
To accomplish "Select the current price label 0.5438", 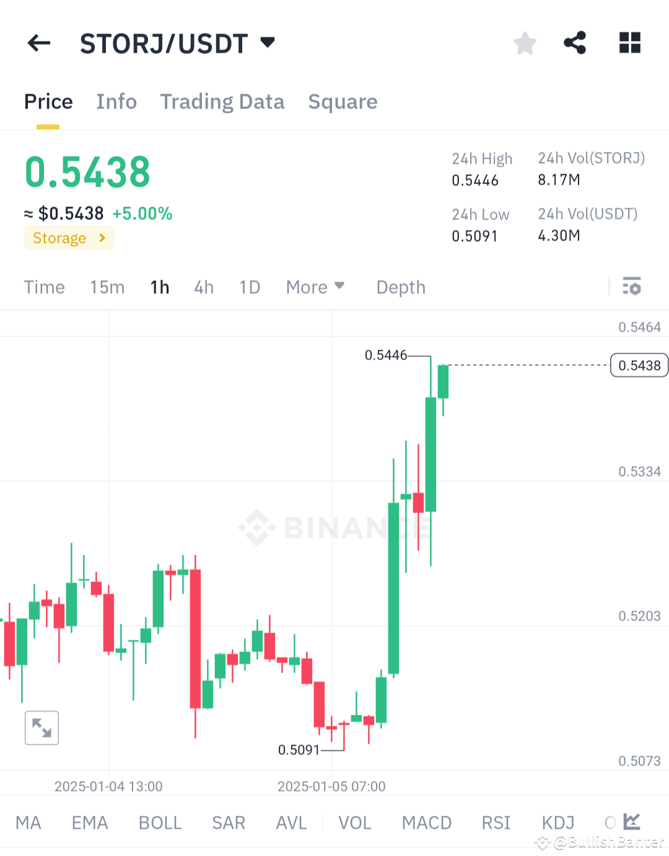I will (x=639, y=365).
